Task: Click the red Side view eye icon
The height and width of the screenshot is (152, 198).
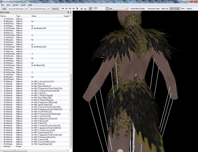Action: click(70, 9)
